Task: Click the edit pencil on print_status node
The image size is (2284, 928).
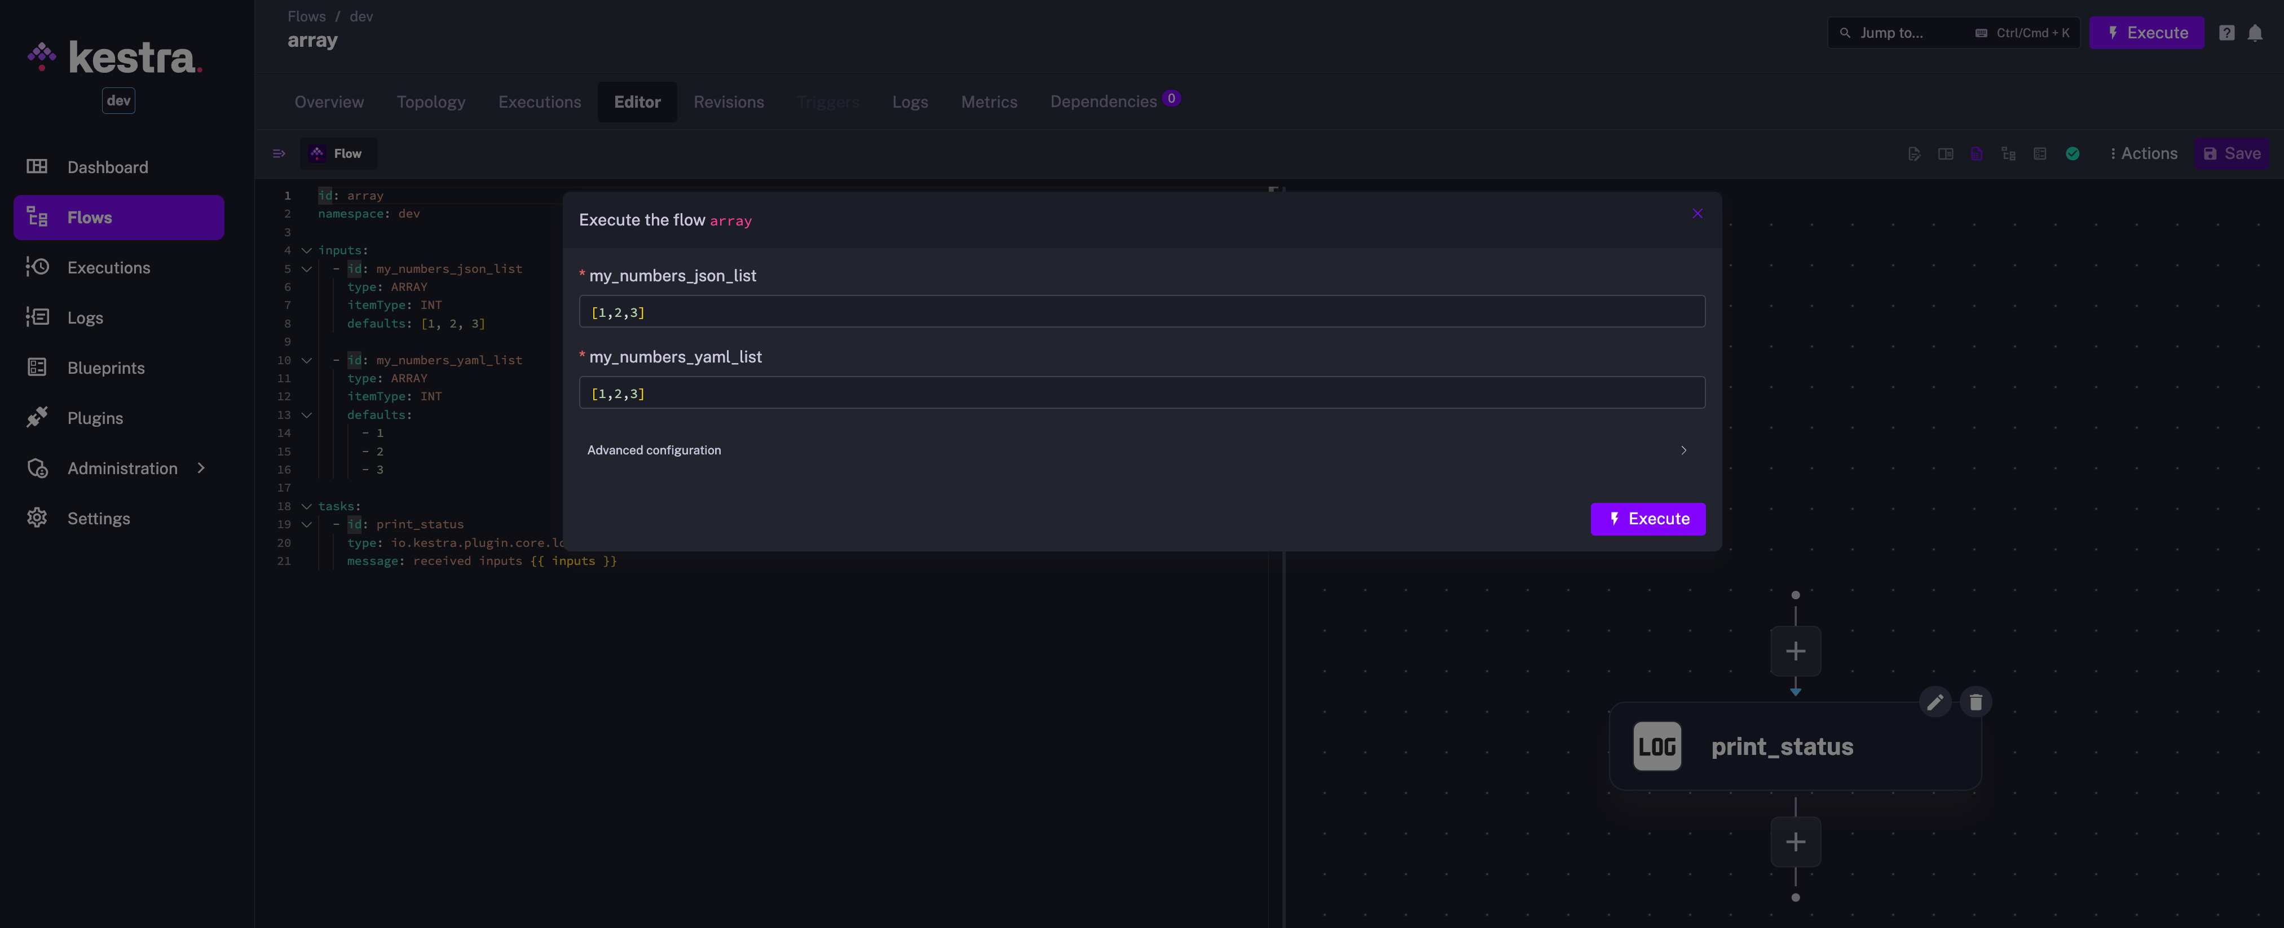Action: (x=1935, y=702)
